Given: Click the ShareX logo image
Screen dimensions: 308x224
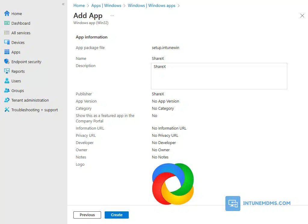Looking at the screenshot, I should [173, 184].
